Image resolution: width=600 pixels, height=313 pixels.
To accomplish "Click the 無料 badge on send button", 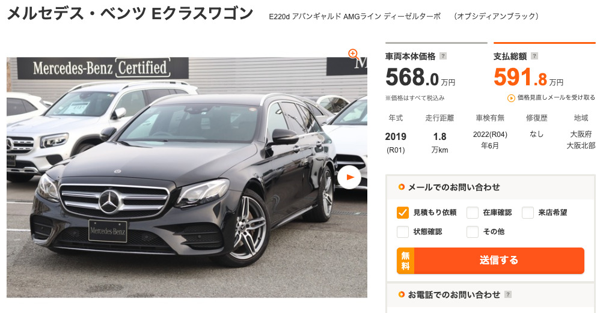I will [x=406, y=260].
